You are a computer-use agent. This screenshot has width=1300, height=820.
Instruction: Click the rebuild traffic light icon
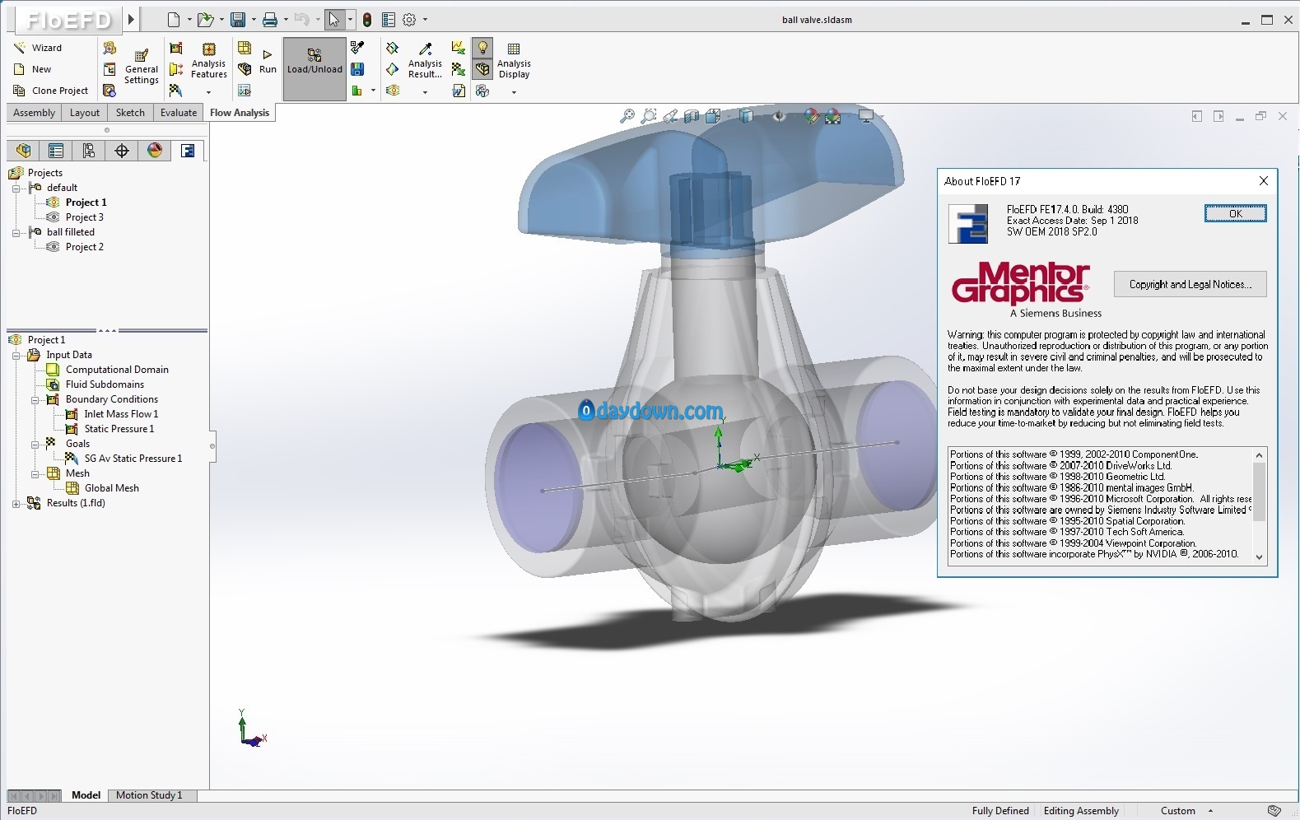(x=367, y=20)
